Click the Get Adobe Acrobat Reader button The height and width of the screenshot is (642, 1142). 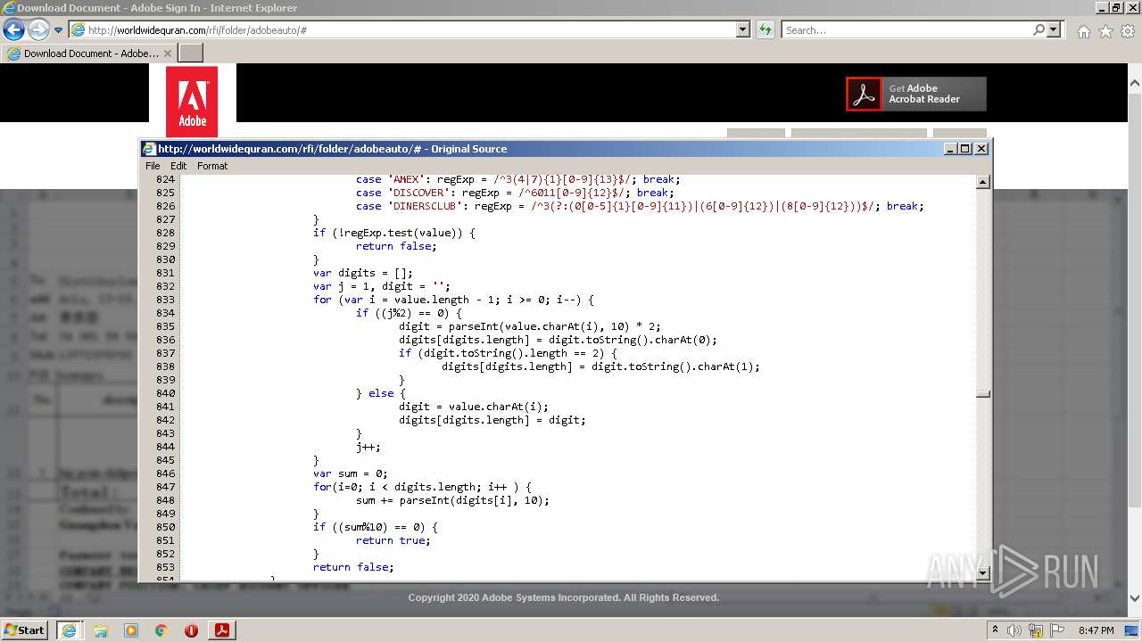(x=916, y=94)
